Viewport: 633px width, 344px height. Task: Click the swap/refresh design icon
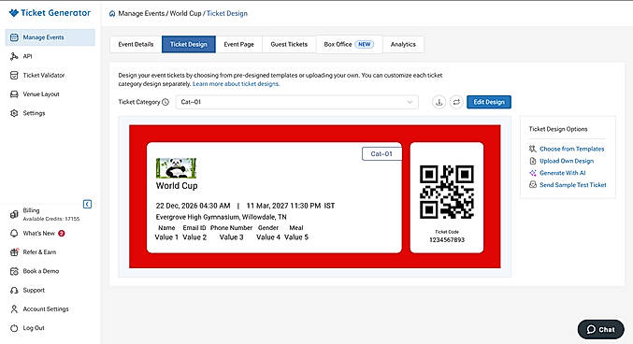coord(456,102)
